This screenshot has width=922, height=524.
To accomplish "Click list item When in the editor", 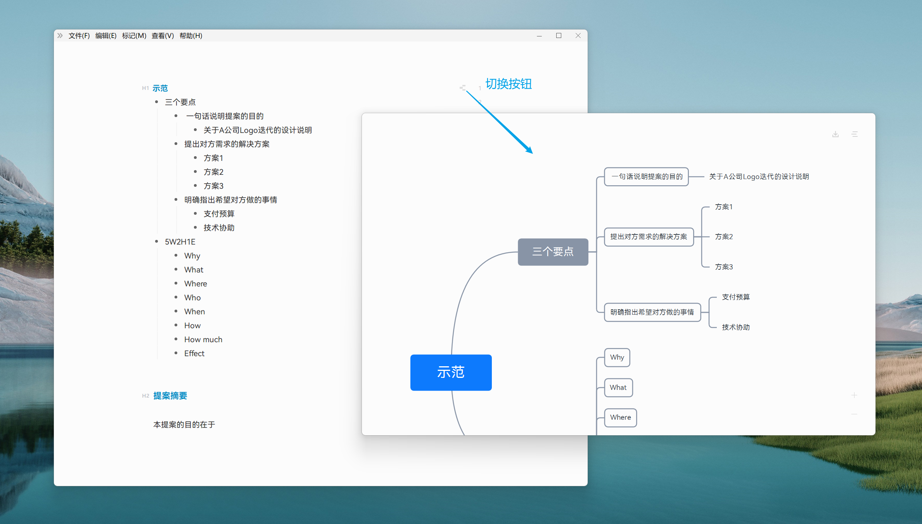I will coord(194,312).
